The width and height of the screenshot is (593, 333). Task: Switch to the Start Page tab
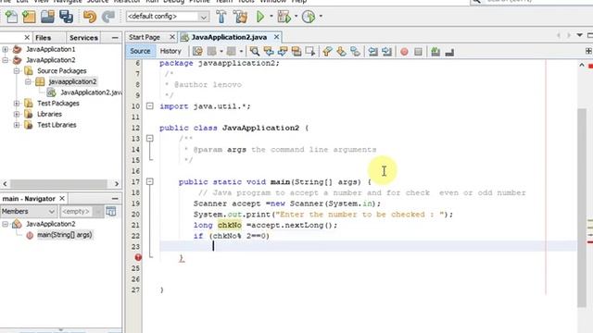coord(145,37)
